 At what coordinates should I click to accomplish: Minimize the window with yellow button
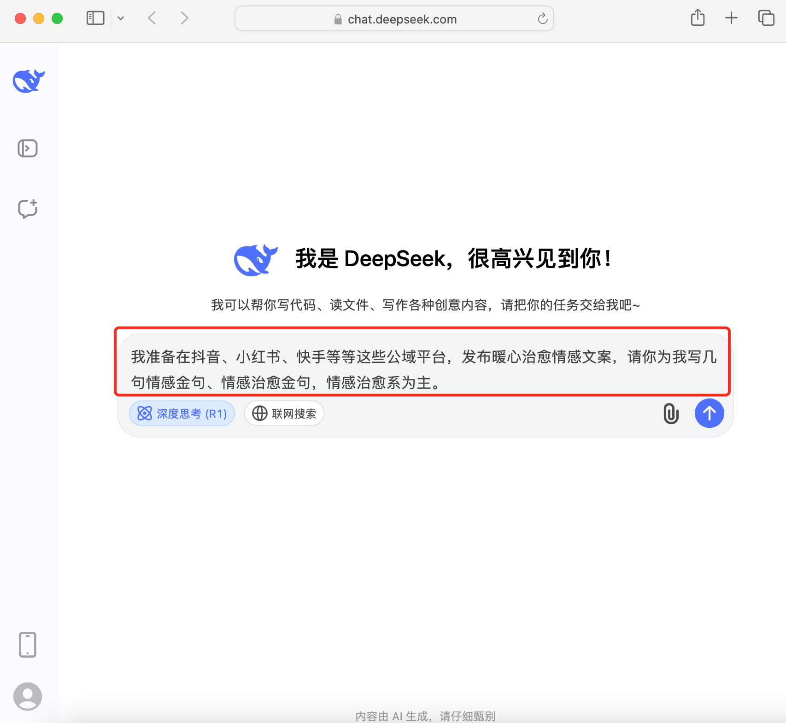pos(39,18)
